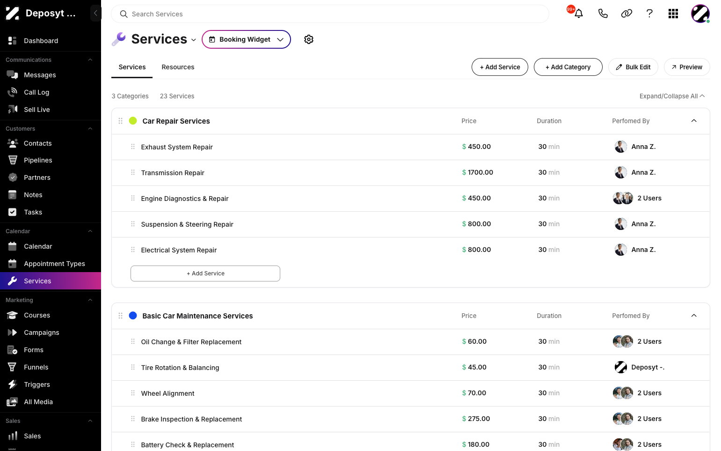721x451 pixels.
Task: Open Services settings gear icon
Action: tap(309, 39)
